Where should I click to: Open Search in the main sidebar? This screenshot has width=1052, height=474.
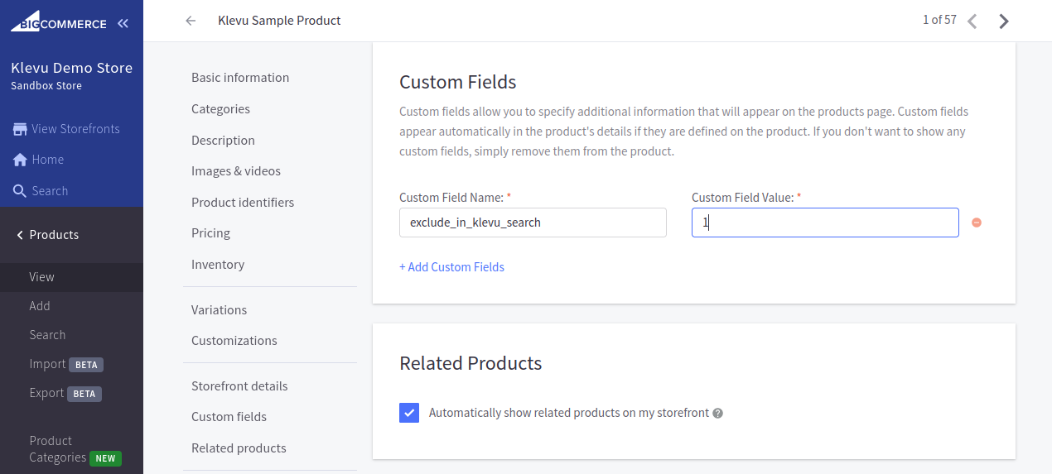point(41,191)
